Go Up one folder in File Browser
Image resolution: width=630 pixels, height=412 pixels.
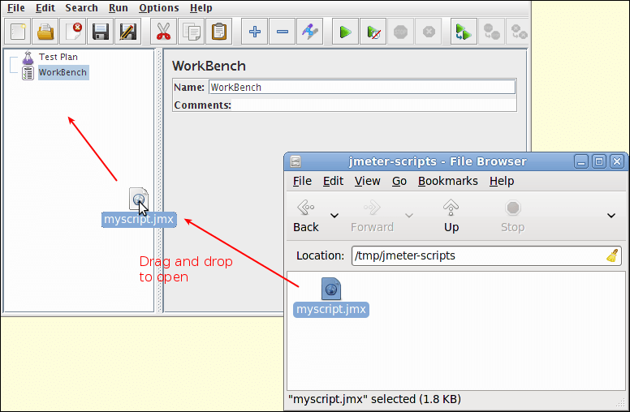point(451,216)
